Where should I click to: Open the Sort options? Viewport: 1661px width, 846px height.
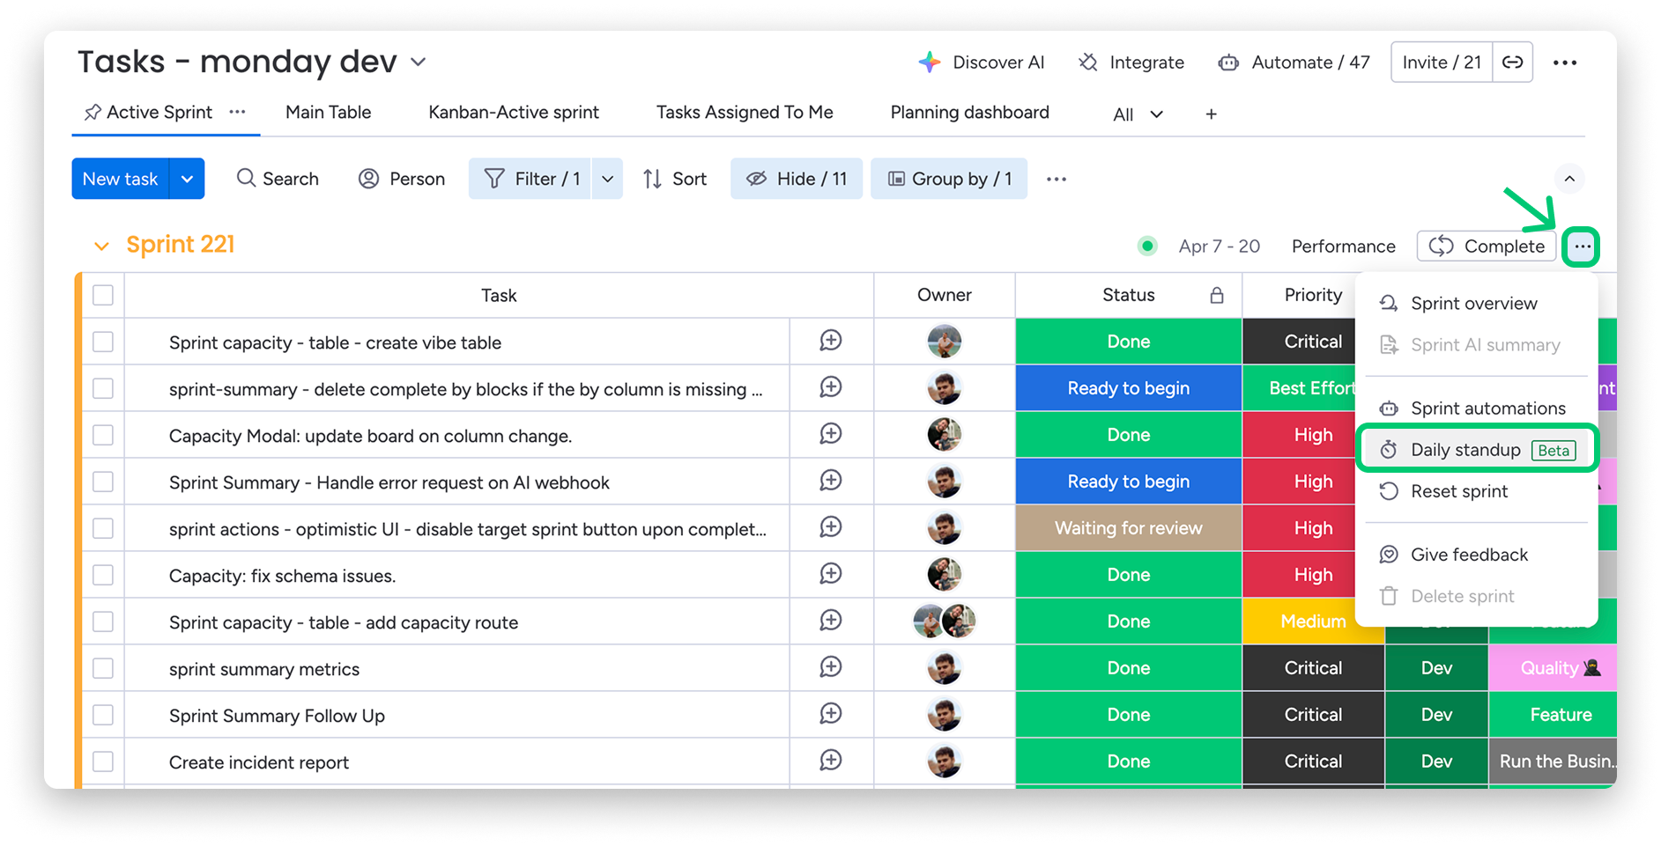click(675, 179)
